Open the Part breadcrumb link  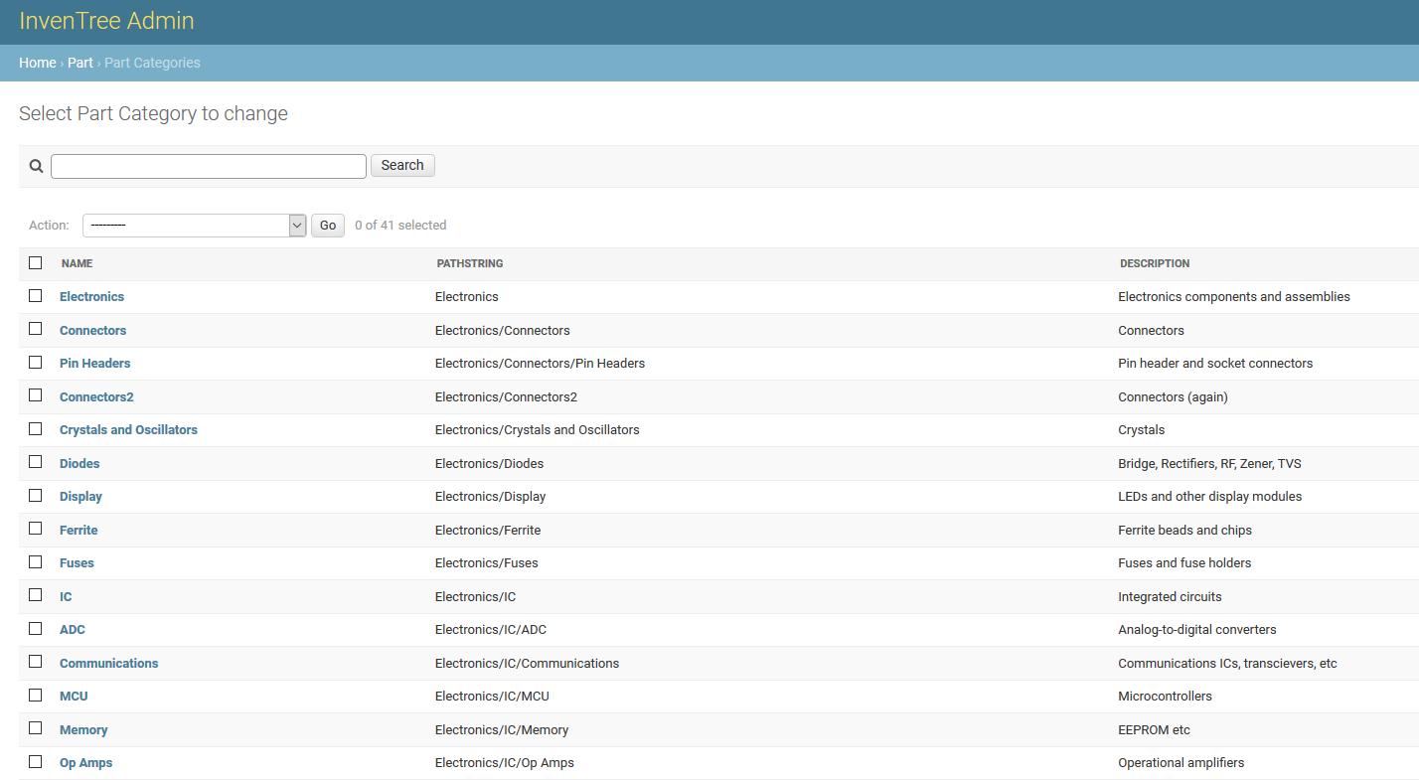coord(79,62)
